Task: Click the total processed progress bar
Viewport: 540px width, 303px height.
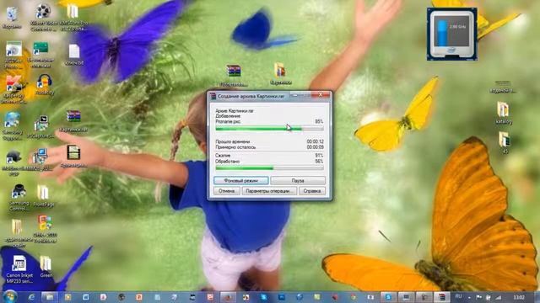Action: tap(269, 168)
